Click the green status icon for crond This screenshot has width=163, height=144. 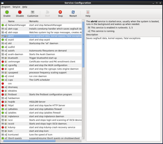click(x=3, y=76)
